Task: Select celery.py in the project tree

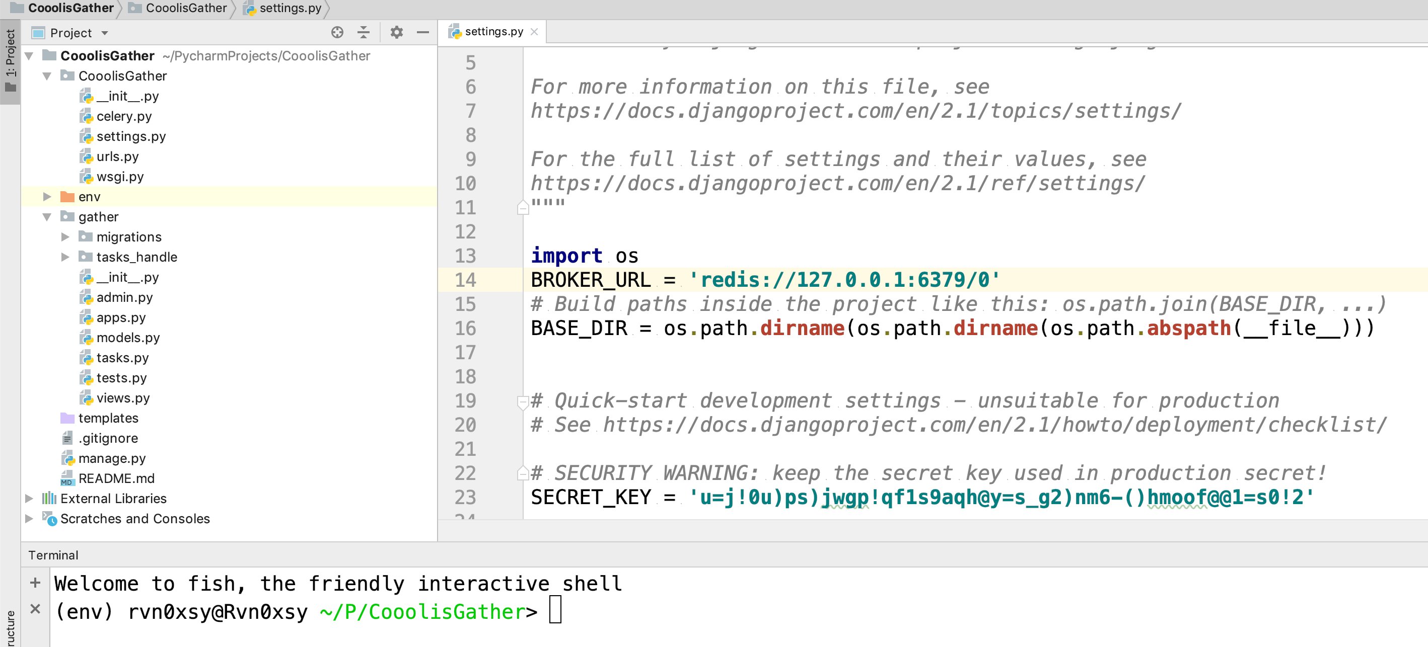Action: click(124, 116)
